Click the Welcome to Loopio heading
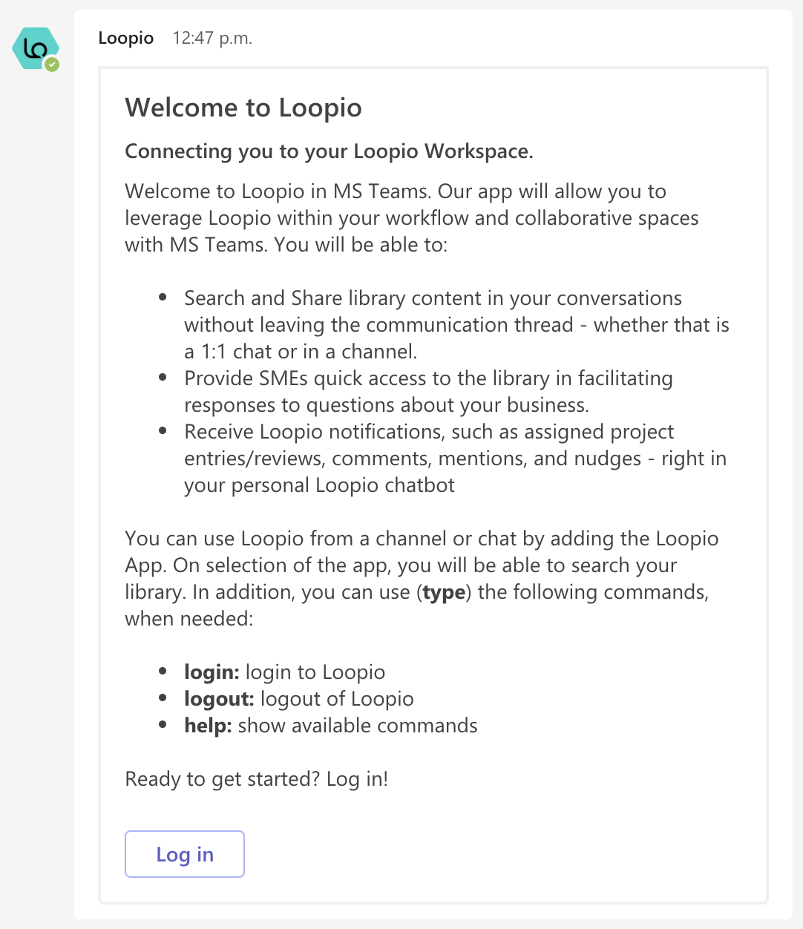Image resolution: width=803 pixels, height=929 pixels. (x=243, y=108)
